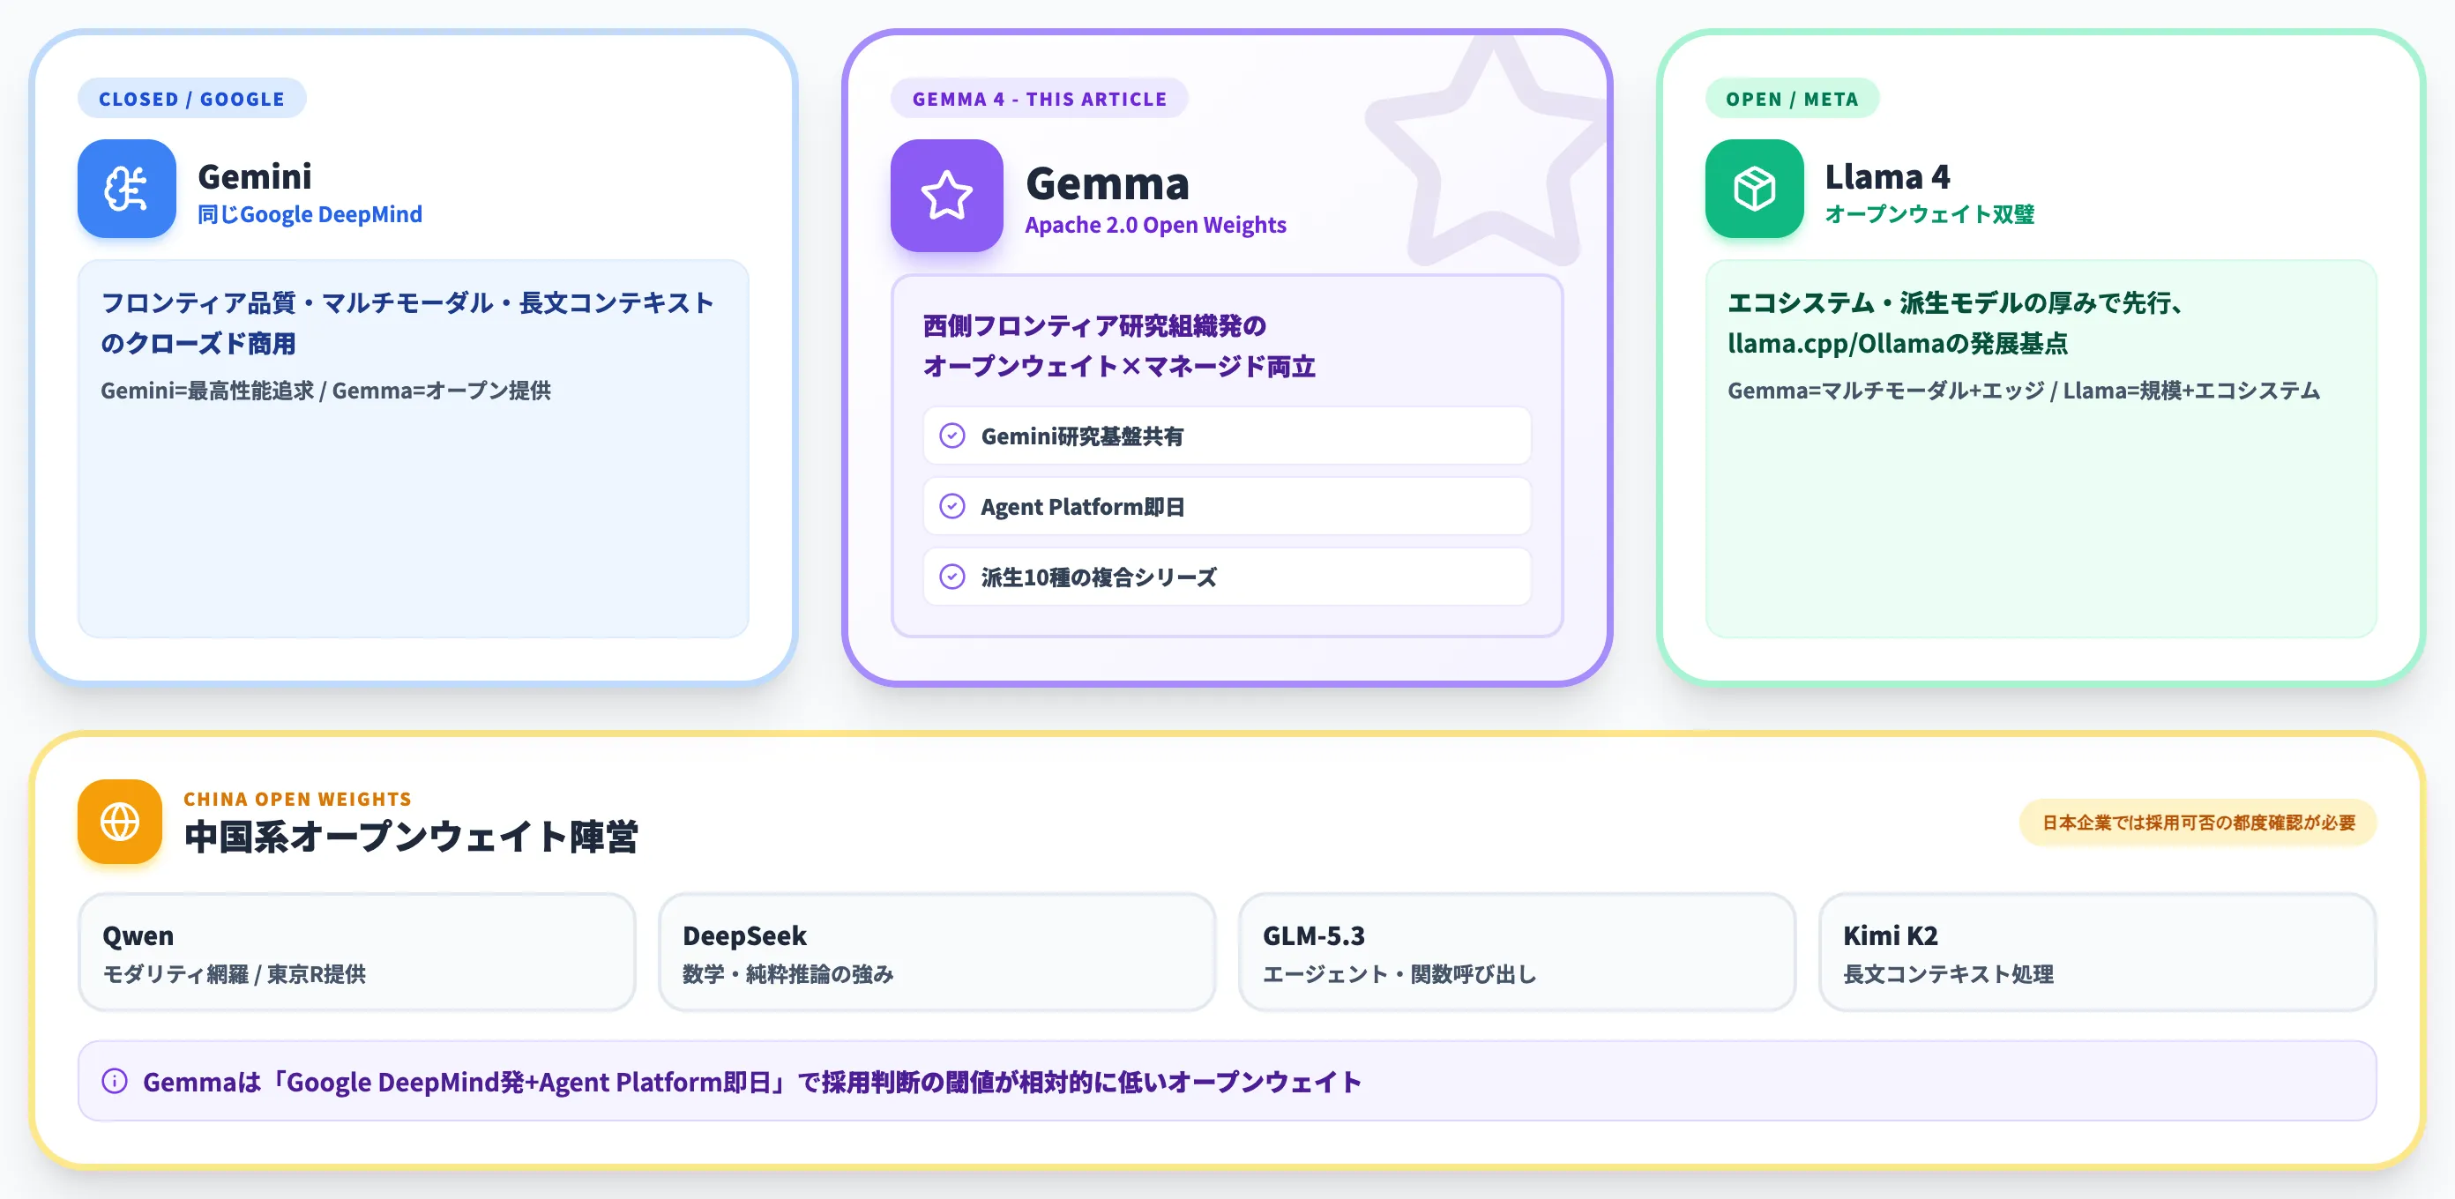Viewport: 2455px width, 1199px height.
Task: Click the Apache 2.0 Open Weights subtitle
Action: (x=1155, y=225)
